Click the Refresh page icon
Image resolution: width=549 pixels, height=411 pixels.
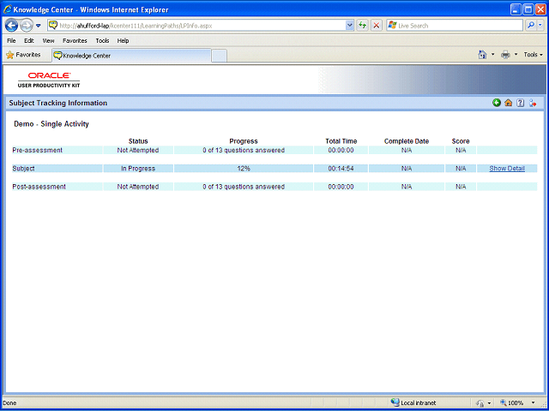(362, 25)
